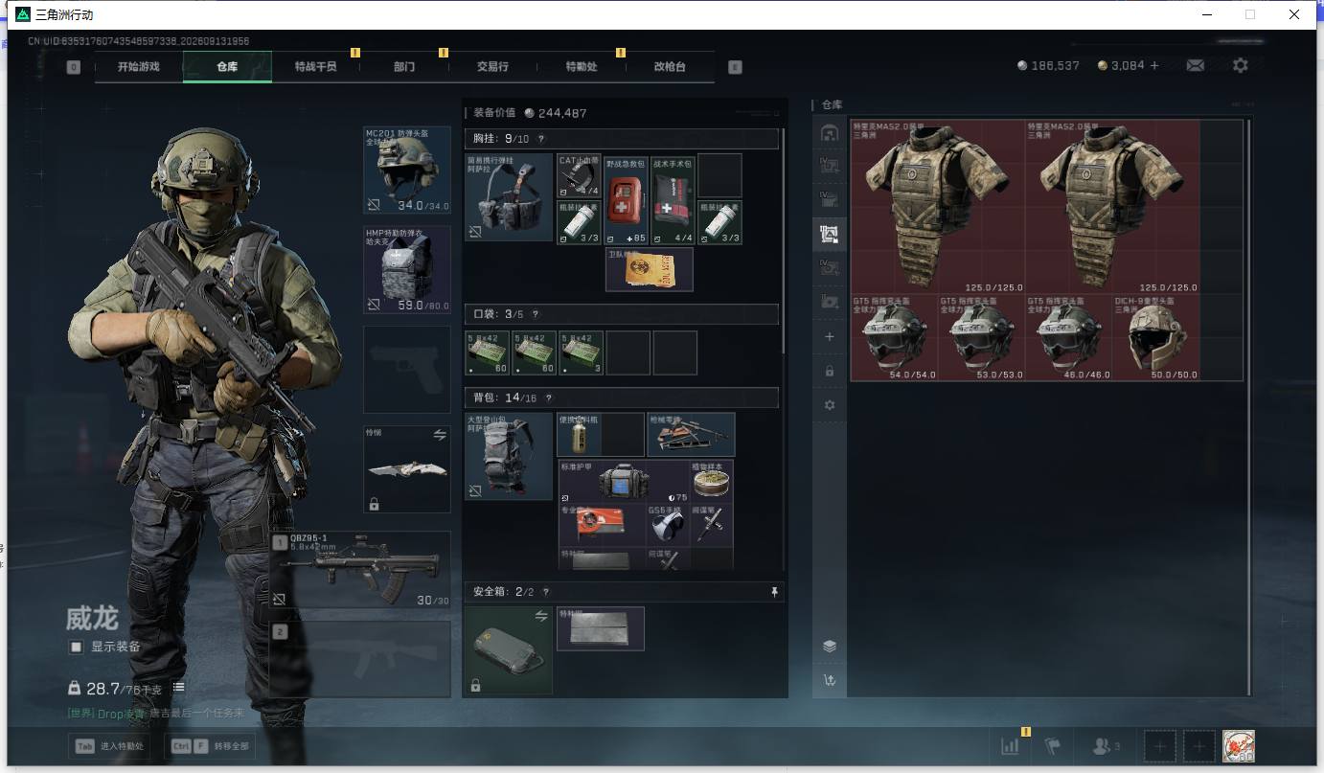Click the E key hint right of tabs
The image size is (1324, 773).
735,67
